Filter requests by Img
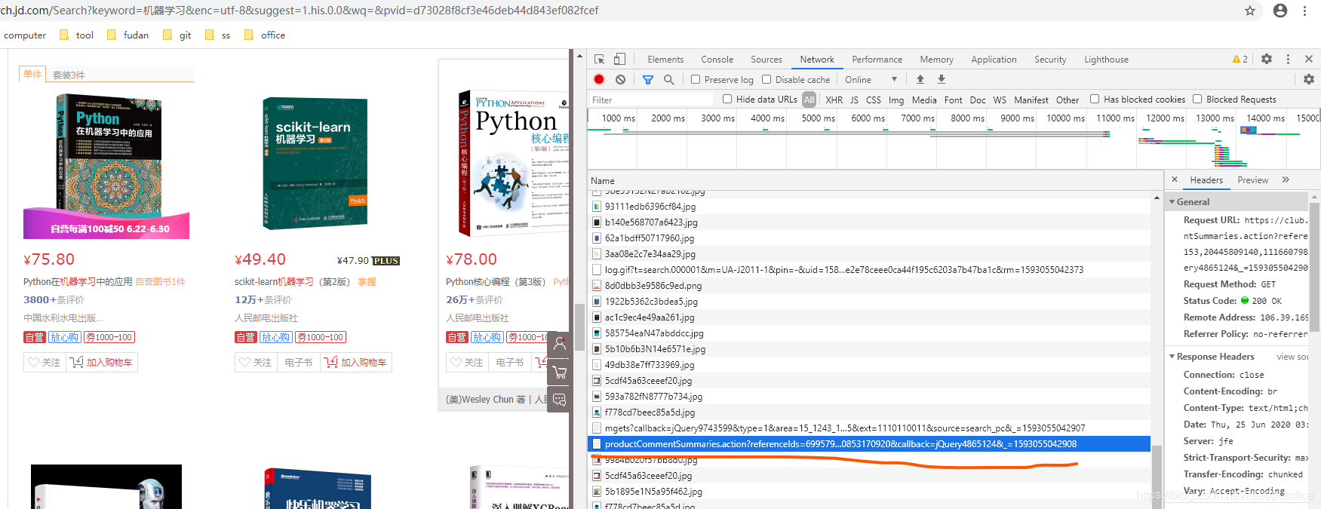This screenshot has height=509, width=1321. [x=896, y=100]
